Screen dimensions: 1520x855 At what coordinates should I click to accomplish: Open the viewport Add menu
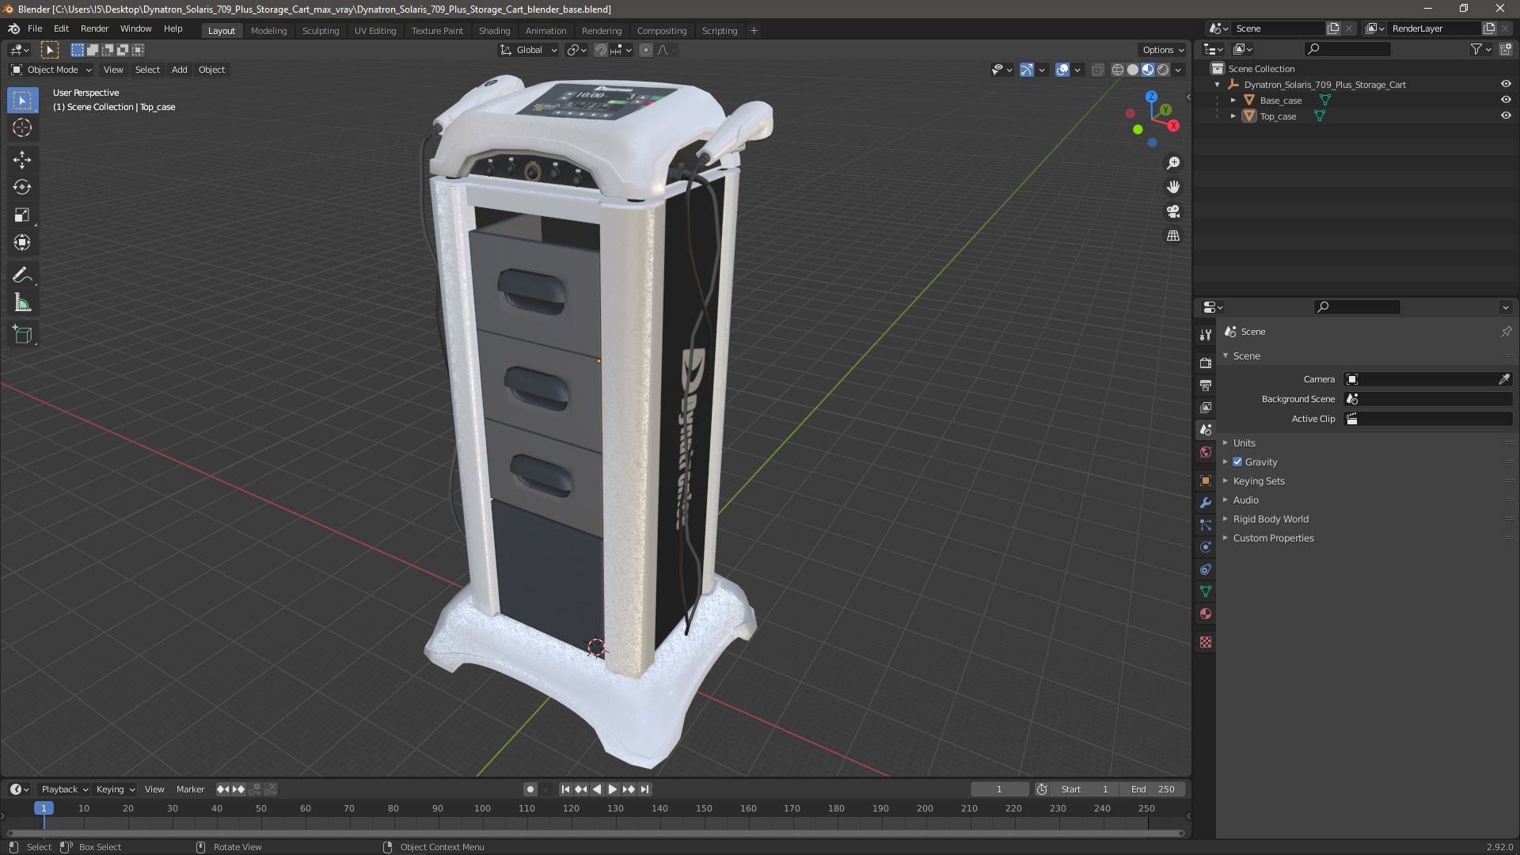pyautogui.click(x=180, y=70)
